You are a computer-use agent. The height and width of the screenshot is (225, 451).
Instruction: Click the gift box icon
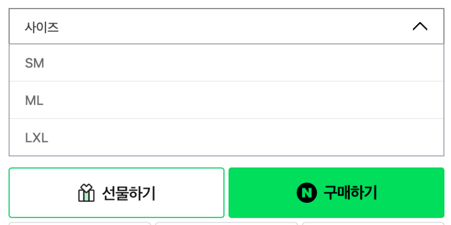coord(86,193)
